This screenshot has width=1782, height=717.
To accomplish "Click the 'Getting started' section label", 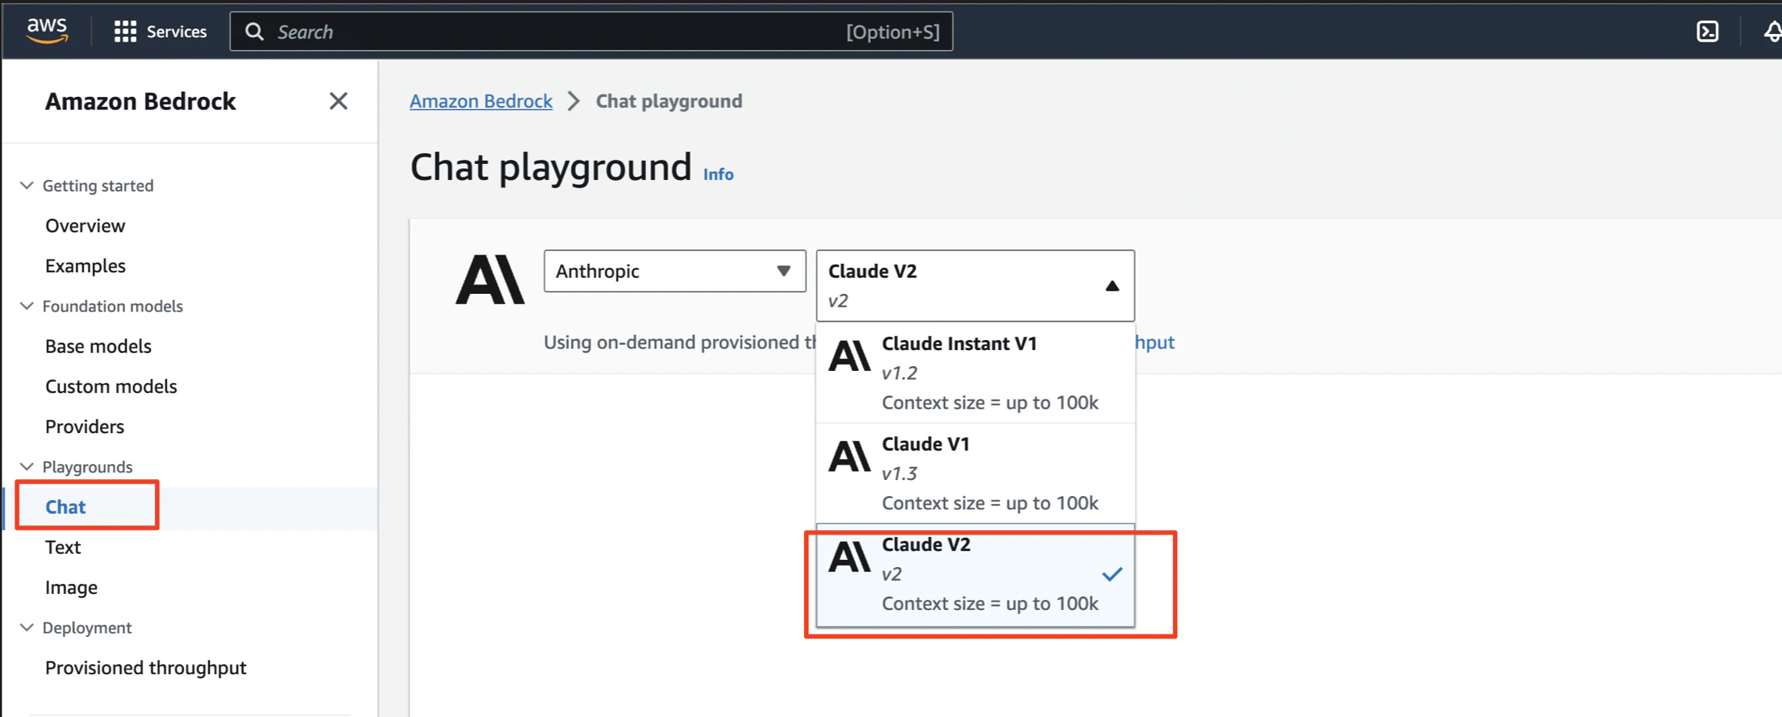I will (98, 185).
